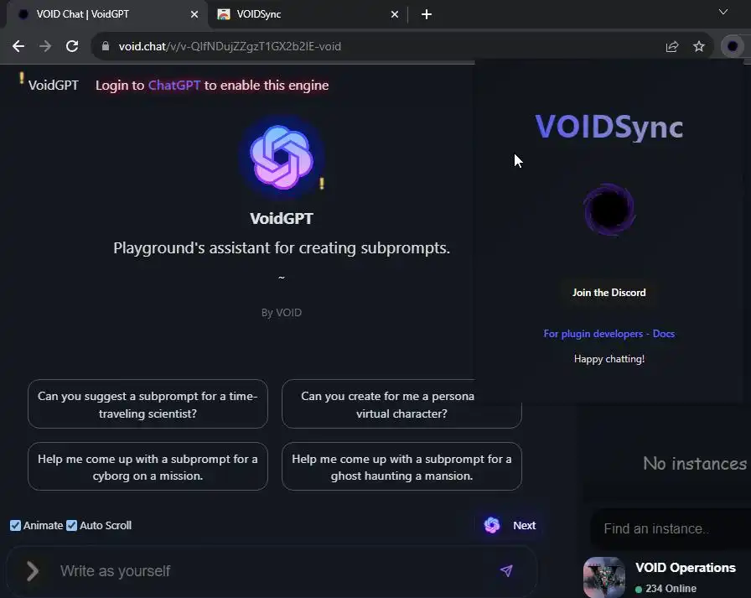
Task: Focus the Write as yourself message field
Action: [273, 571]
